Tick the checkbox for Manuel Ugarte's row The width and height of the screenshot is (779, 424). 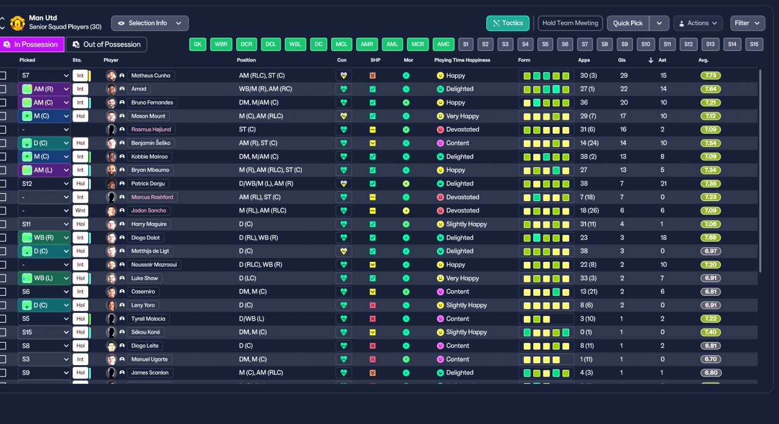2,359
